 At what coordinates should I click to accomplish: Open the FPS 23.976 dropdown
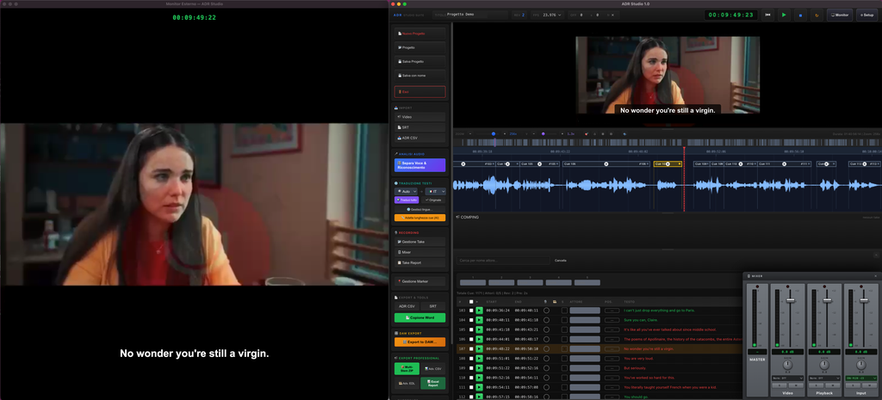(552, 15)
